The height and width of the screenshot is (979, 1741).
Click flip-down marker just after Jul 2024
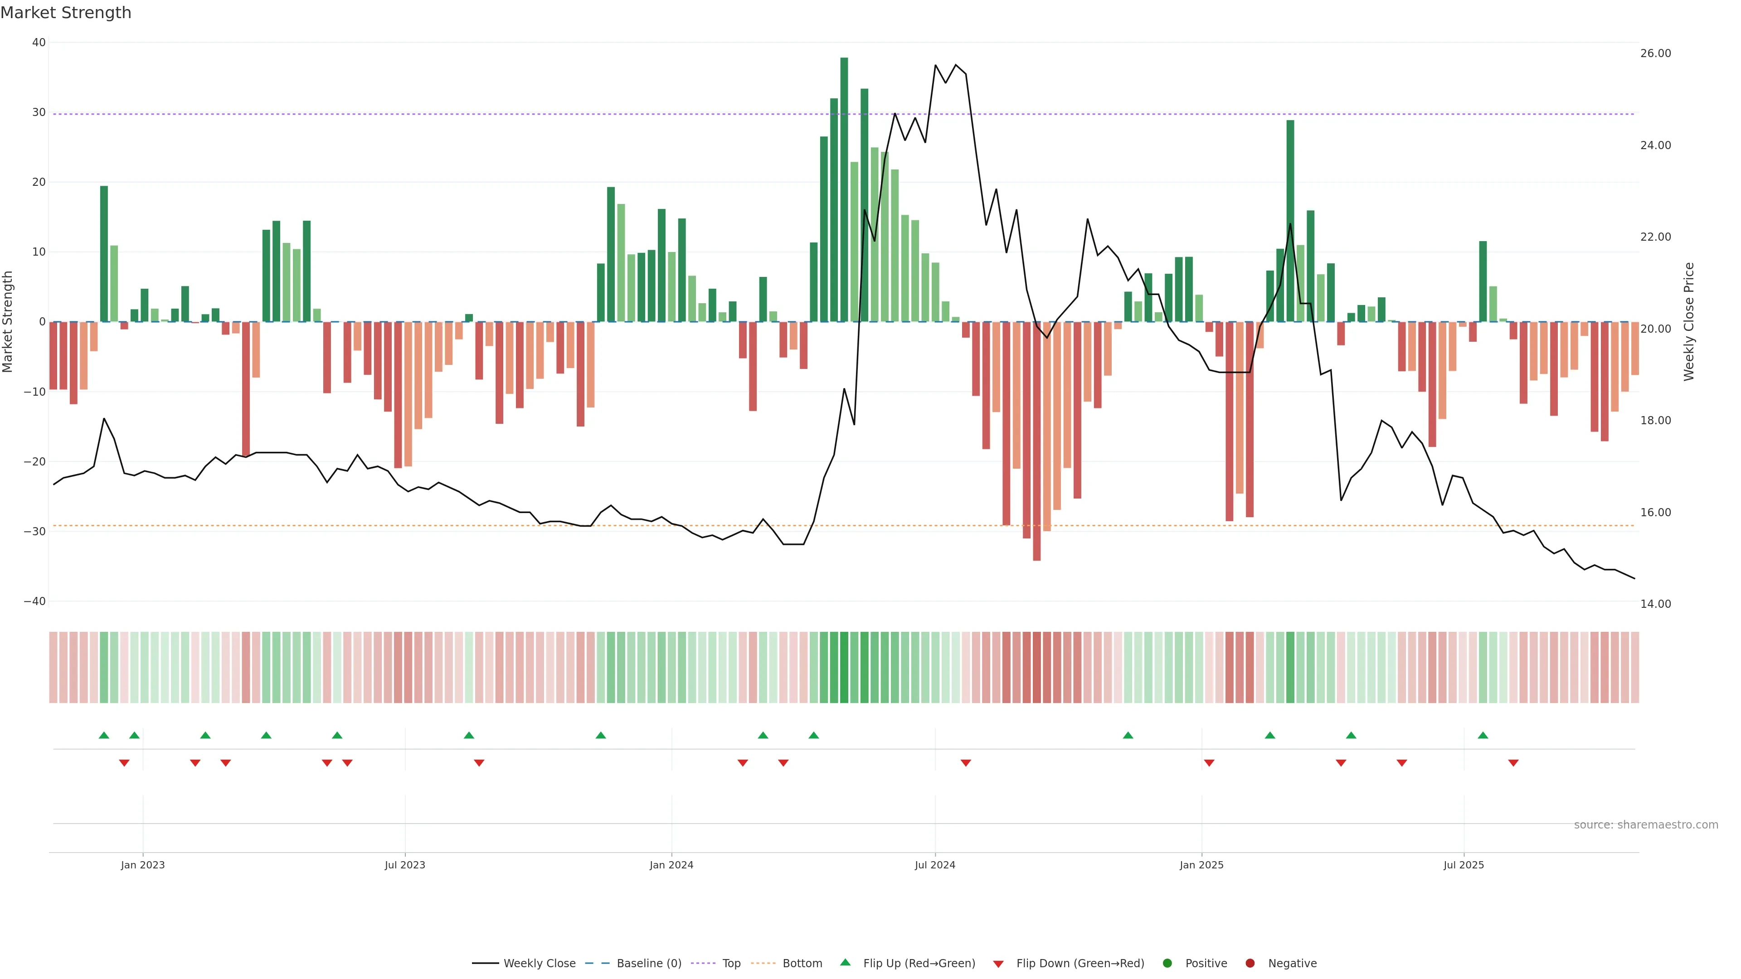click(x=966, y=763)
